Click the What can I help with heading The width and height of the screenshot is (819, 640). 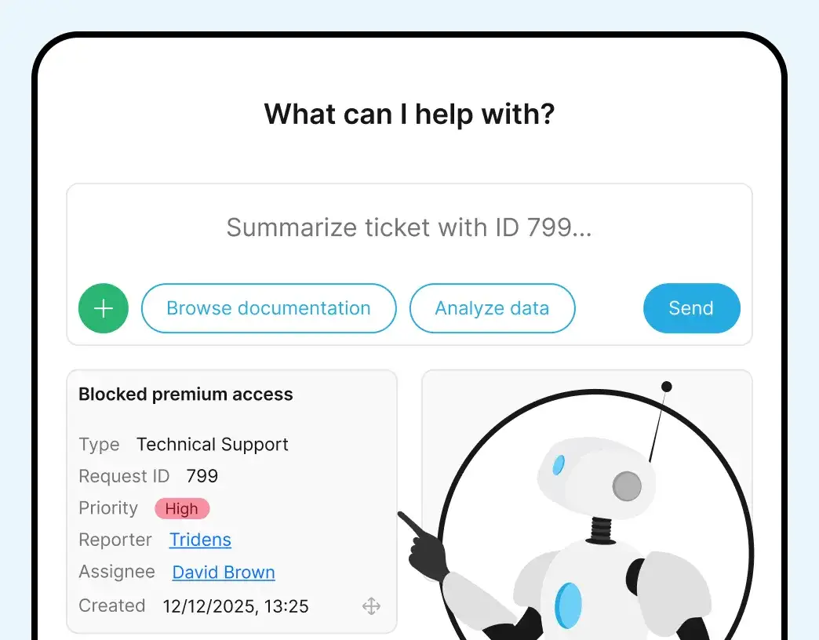pyautogui.click(x=409, y=115)
